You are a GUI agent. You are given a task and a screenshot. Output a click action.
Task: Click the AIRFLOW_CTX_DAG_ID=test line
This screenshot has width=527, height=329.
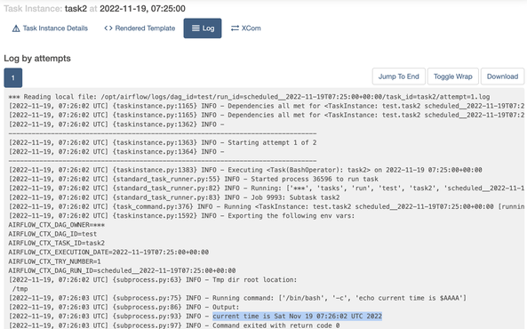[52, 234]
